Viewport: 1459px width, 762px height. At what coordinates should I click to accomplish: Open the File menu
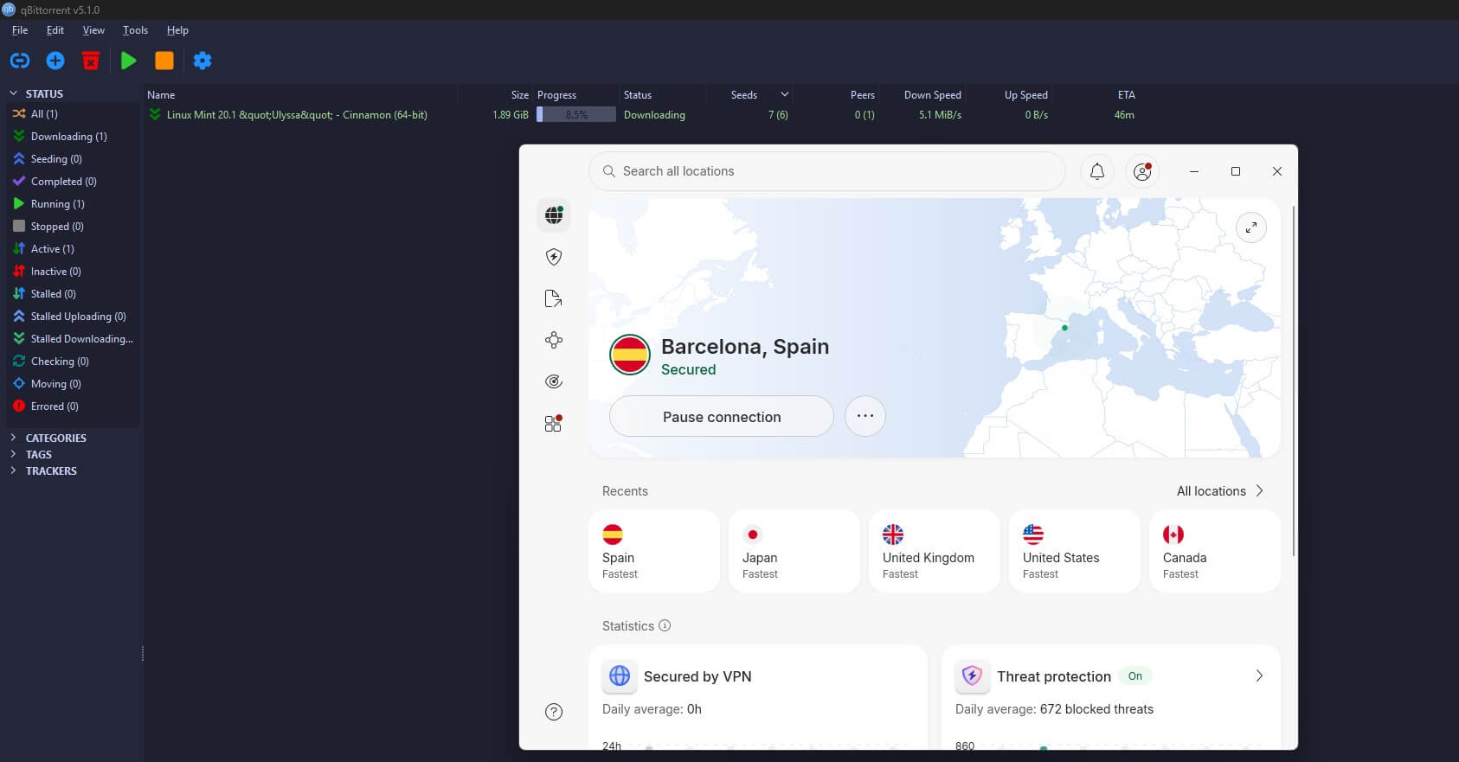point(20,30)
